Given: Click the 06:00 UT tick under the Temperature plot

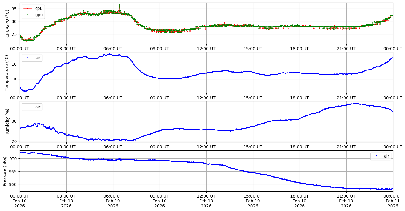Looking at the screenshot, I should (113, 98).
